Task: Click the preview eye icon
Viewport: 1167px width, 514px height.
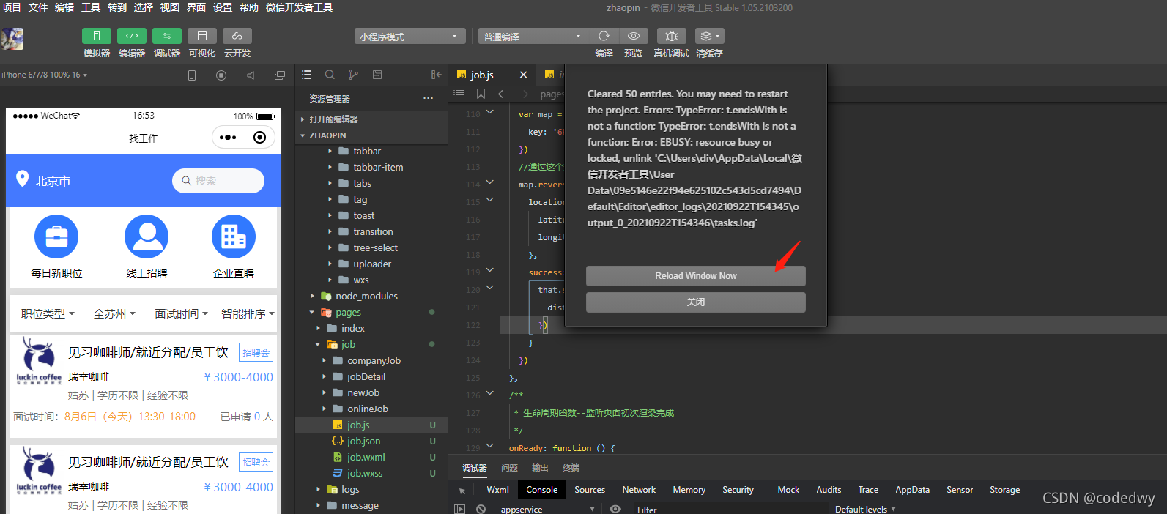Action: click(x=634, y=36)
